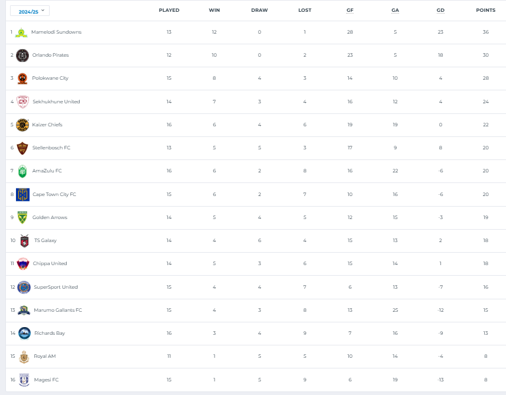Click the Chippa United club logo
The width and height of the screenshot is (506, 395).
click(x=23, y=263)
